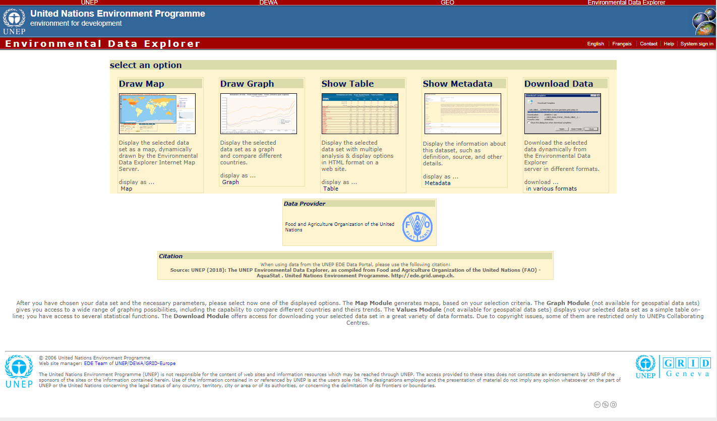Click the Metadata display link
Screen dimensions: 717x421
pyautogui.click(x=438, y=183)
